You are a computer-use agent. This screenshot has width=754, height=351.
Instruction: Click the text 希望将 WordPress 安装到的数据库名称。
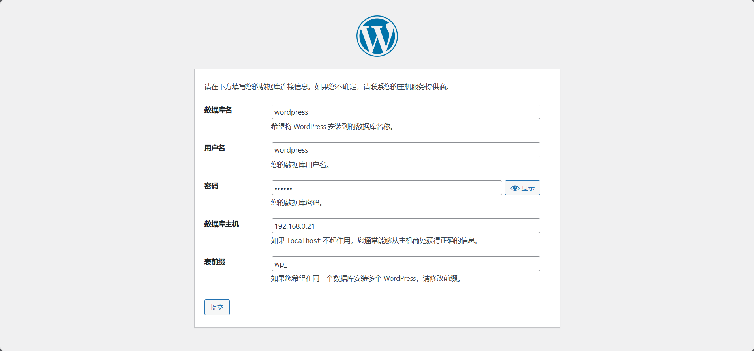[x=334, y=127]
